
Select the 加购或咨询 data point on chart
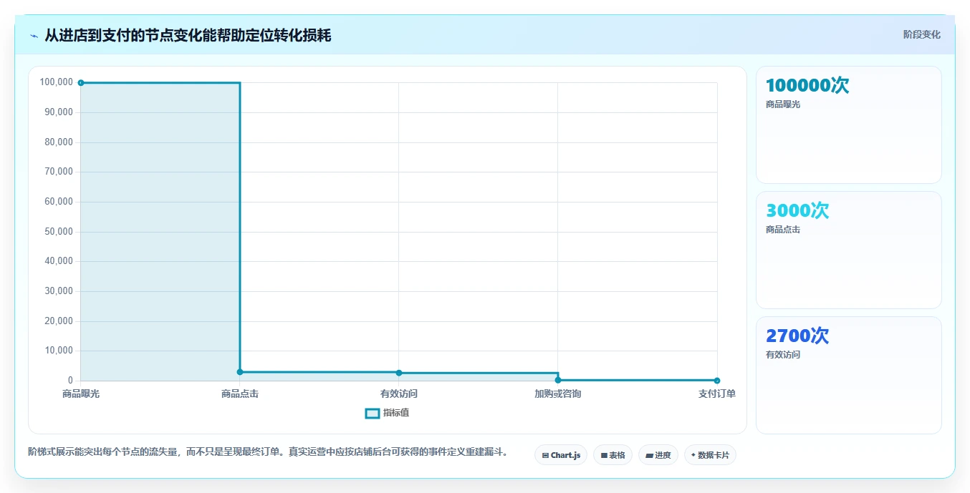[558, 380]
